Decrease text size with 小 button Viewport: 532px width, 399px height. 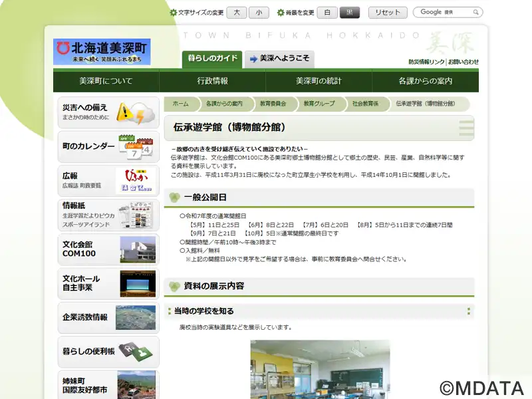(259, 13)
